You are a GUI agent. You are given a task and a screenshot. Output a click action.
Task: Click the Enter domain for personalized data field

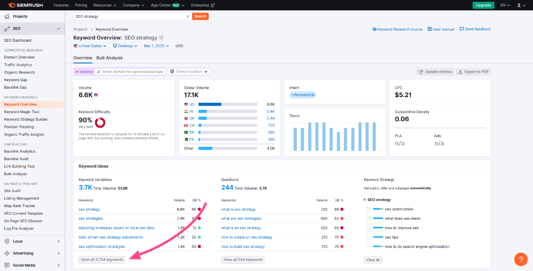click(130, 71)
